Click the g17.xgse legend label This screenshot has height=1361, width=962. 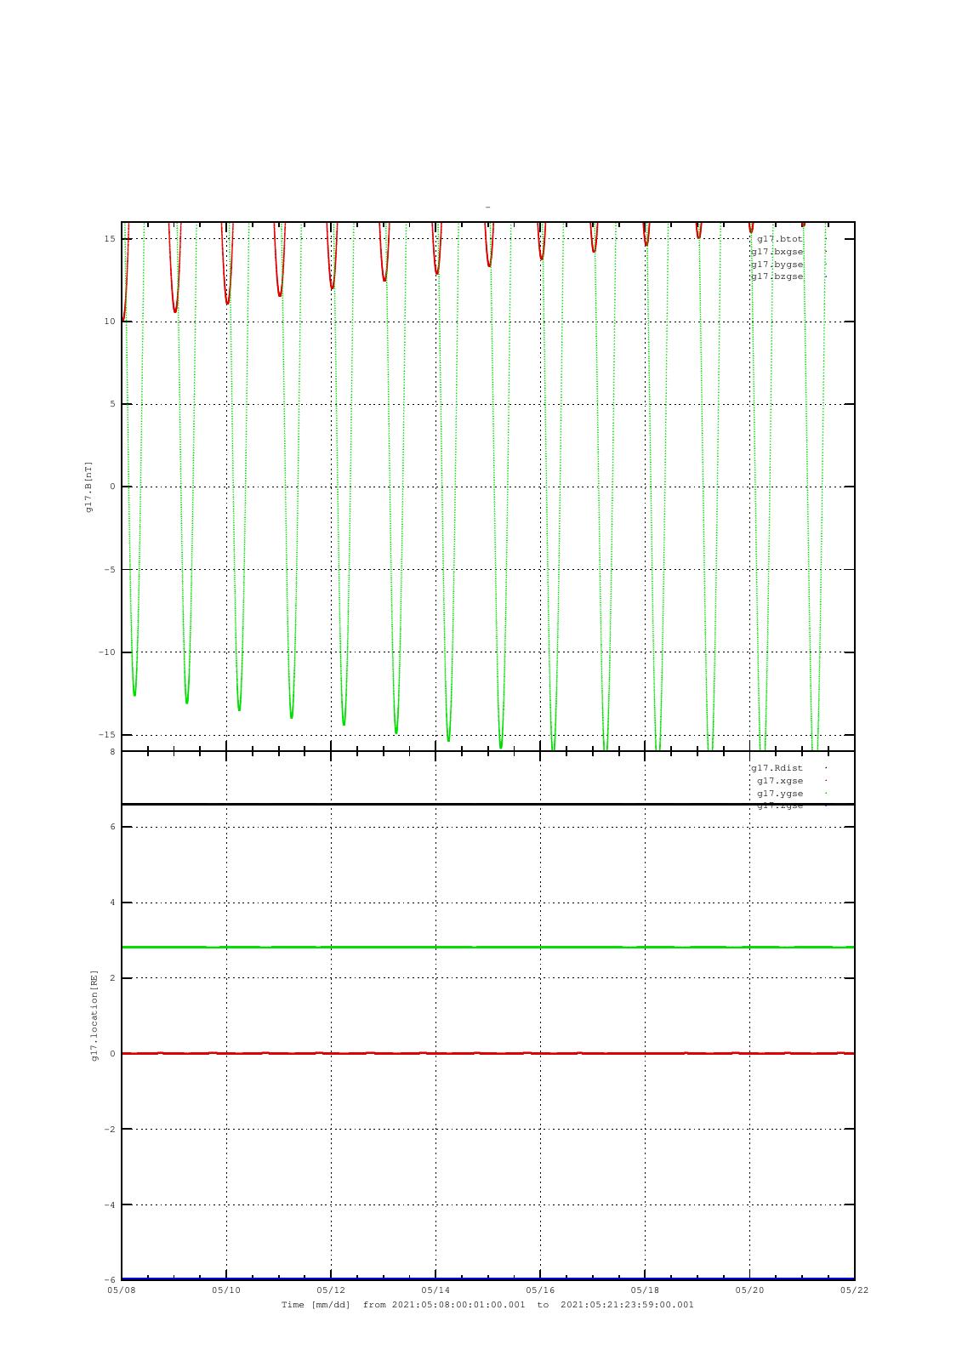(780, 781)
